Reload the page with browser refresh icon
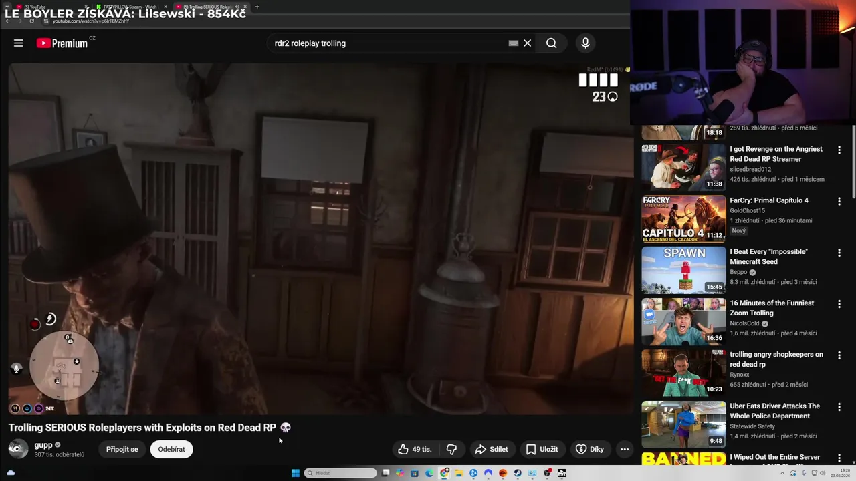Screen dimensions: 856x481 tap(31, 21)
